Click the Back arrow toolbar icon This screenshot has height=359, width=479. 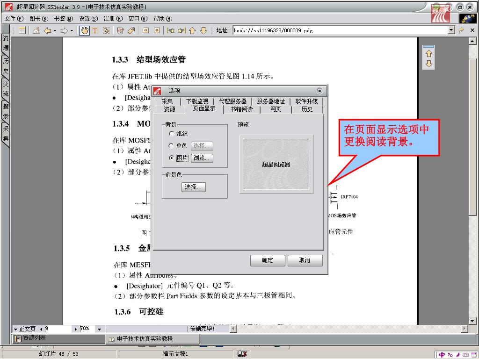[48, 30]
